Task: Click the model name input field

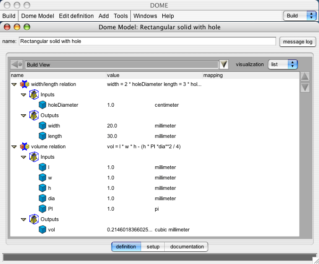Action: tap(148, 41)
